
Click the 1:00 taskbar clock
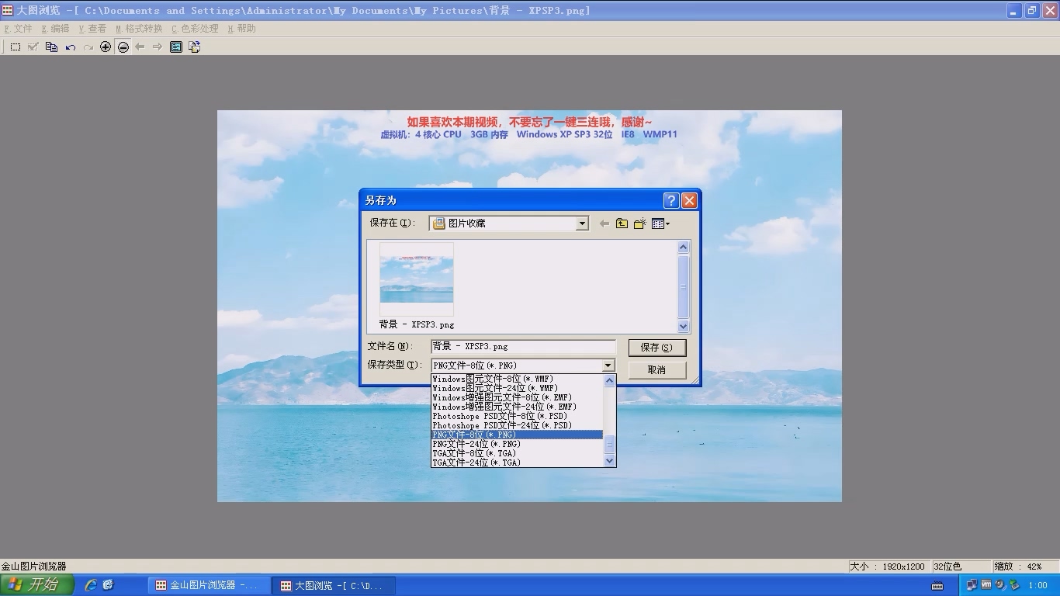(x=1037, y=585)
